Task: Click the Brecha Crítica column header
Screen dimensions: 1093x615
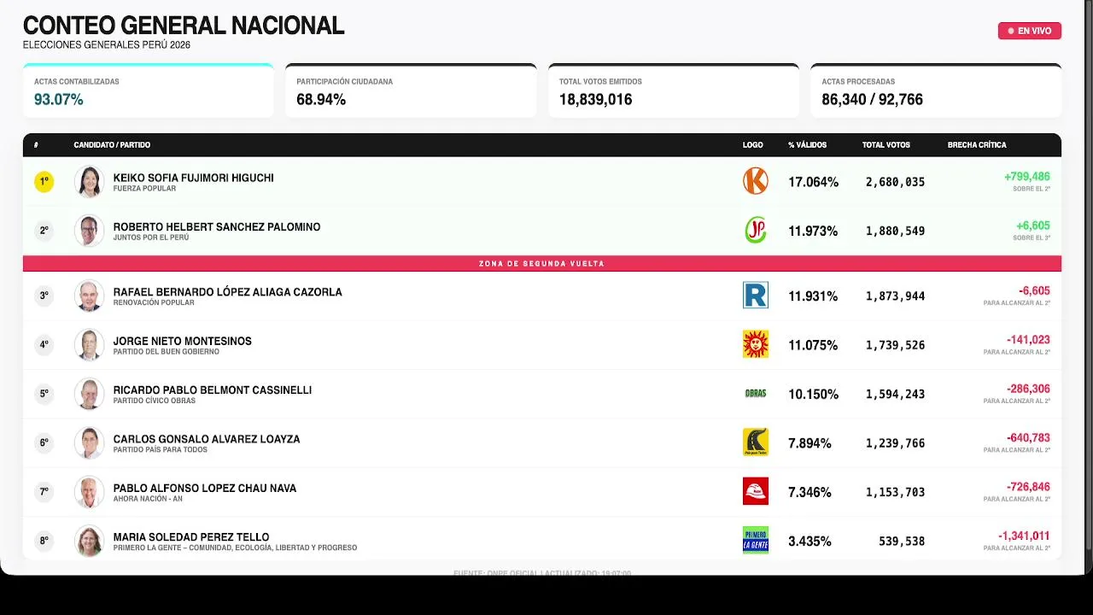Action: coord(976,145)
